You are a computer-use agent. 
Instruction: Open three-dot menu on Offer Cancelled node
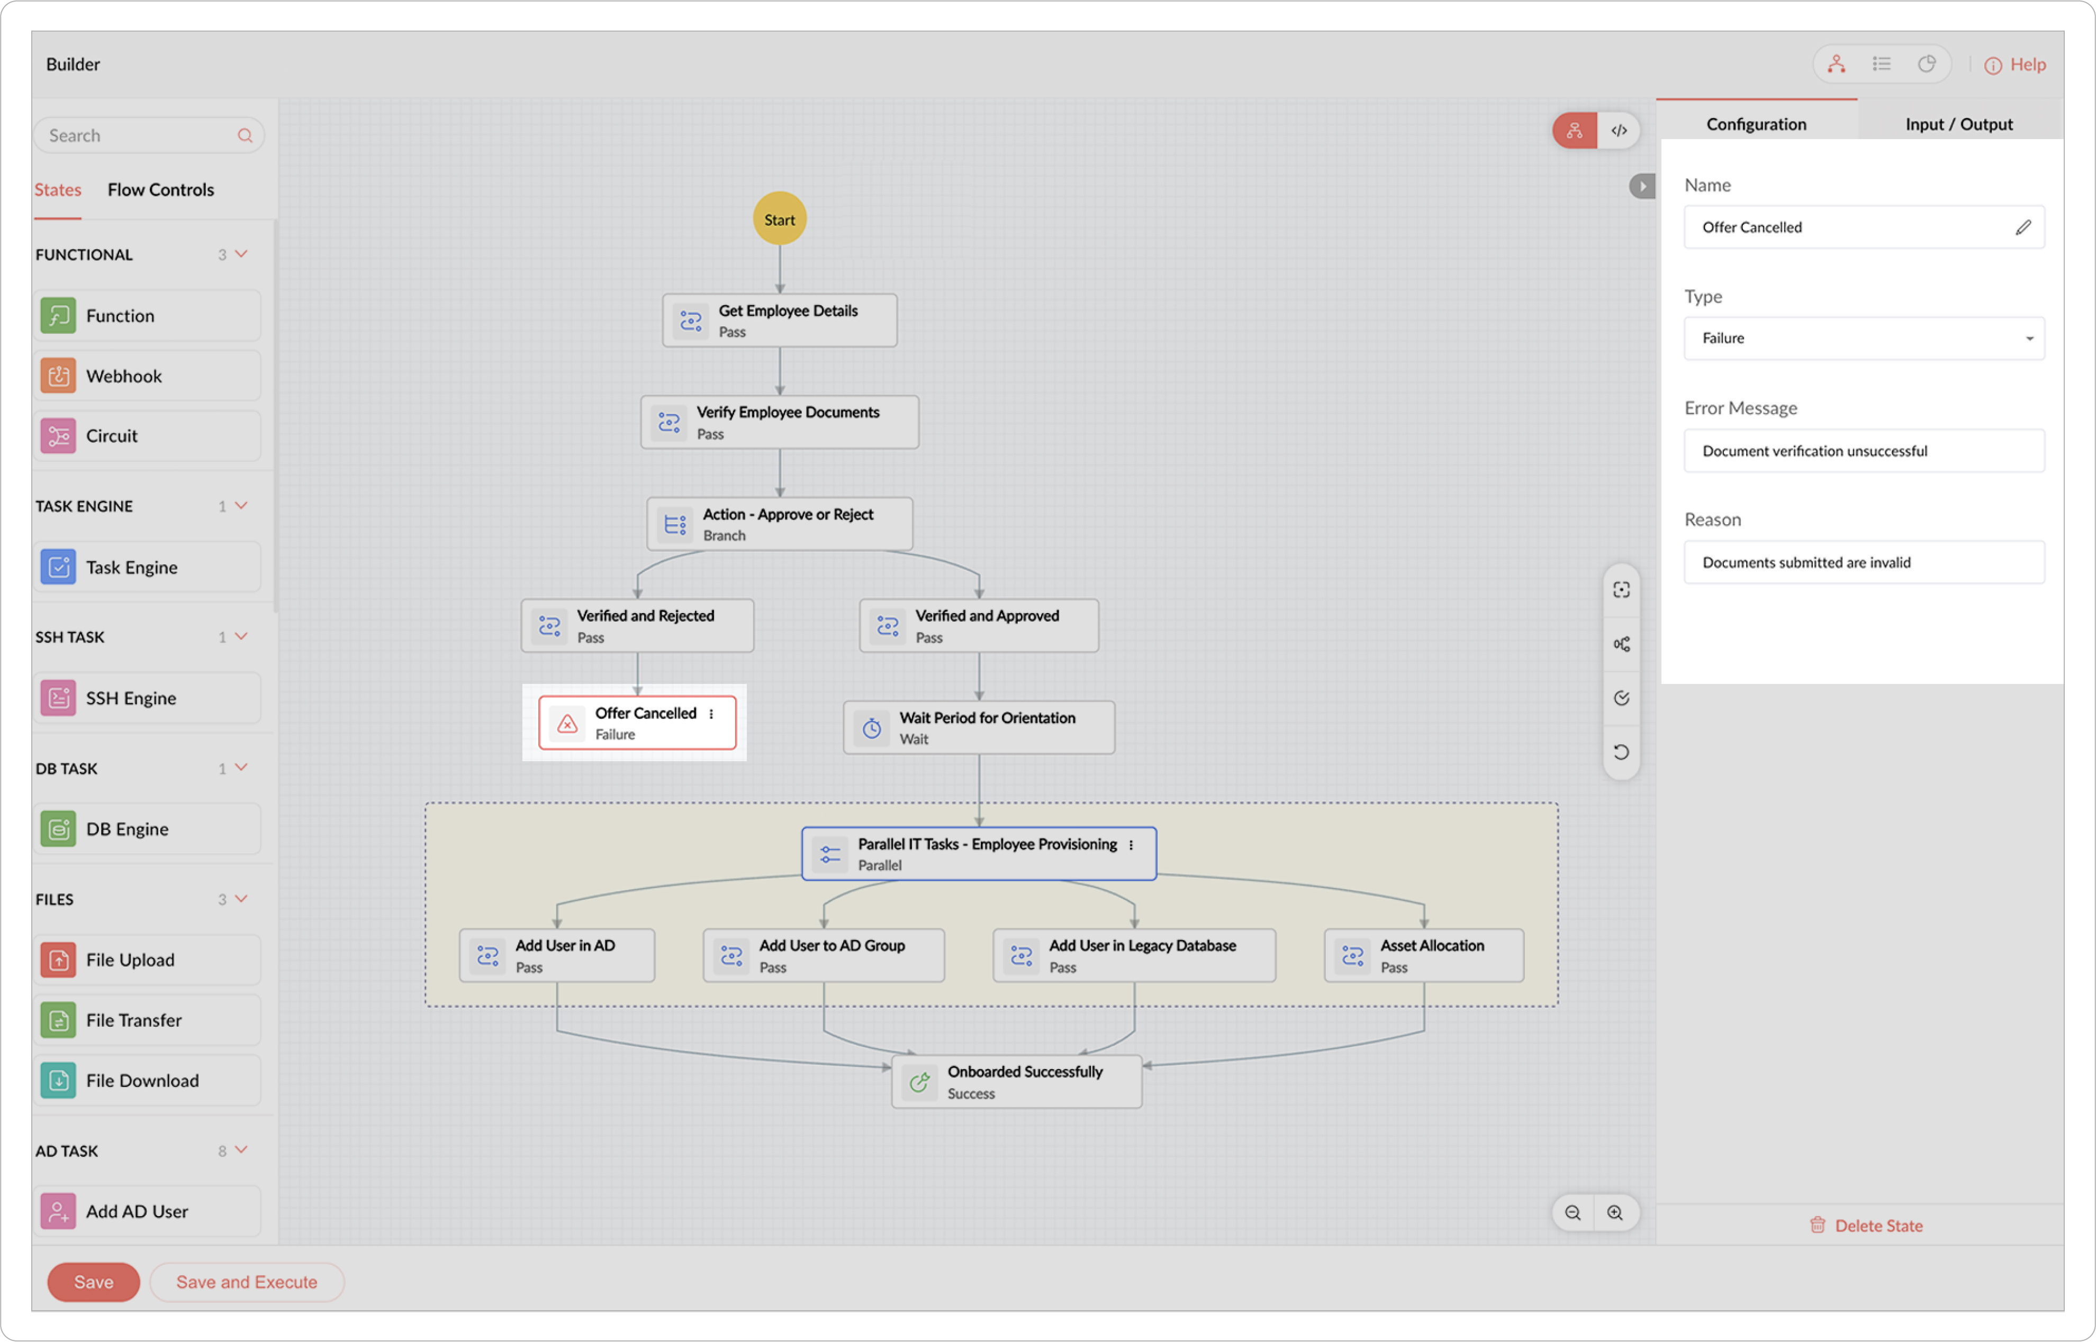point(711,714)
